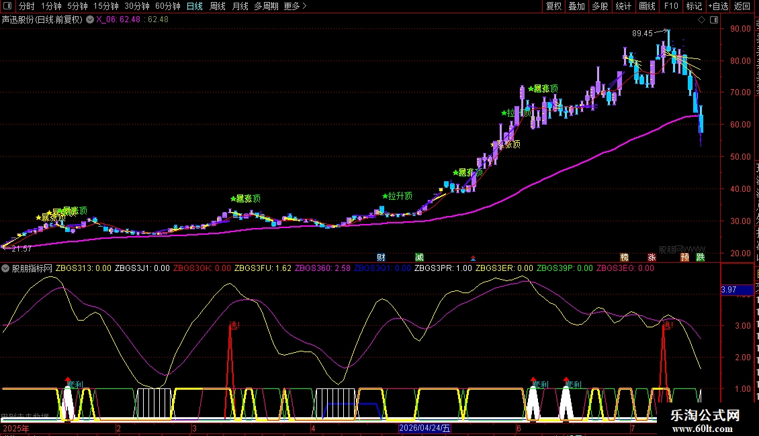Open the 画线 drawing tools
Screen dimensions: 759x436
pos(648,6)
